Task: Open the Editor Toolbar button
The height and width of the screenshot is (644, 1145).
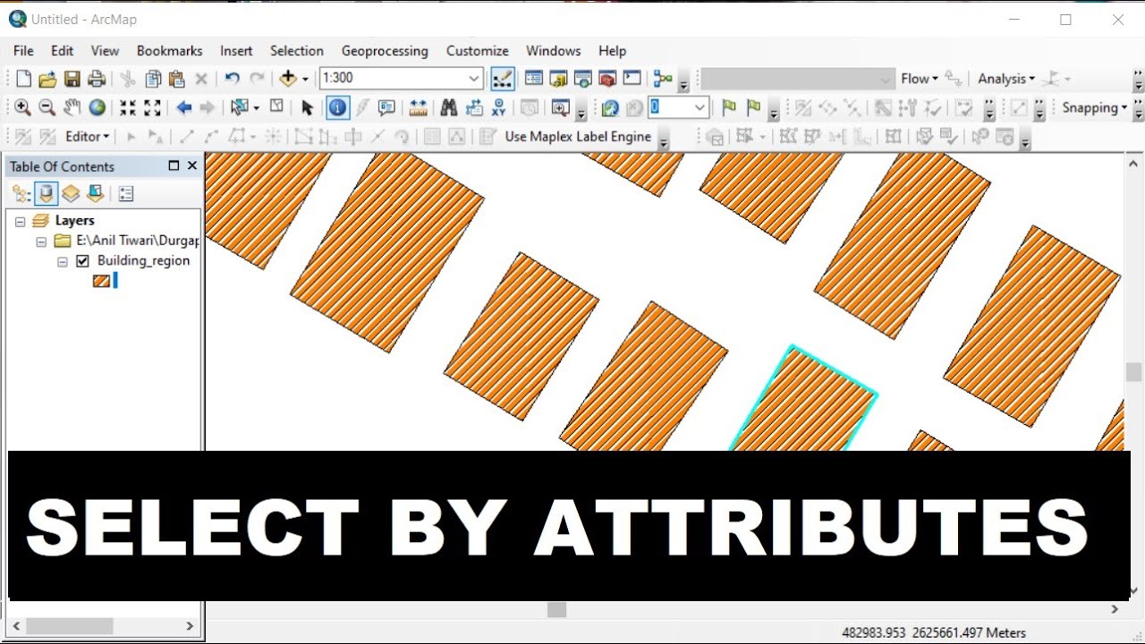Action: [503, 79]
